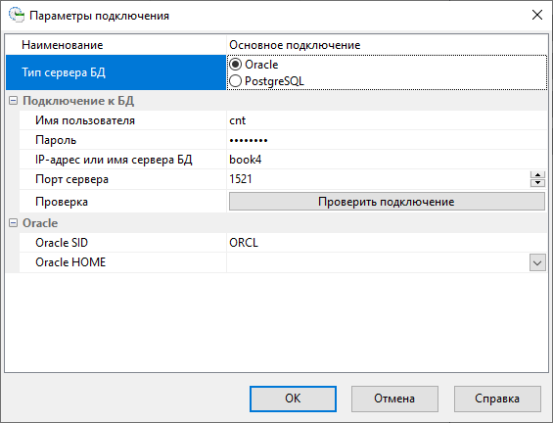Open the Oracle HOME dropdown
553x423 pixels.
(537, 262)
